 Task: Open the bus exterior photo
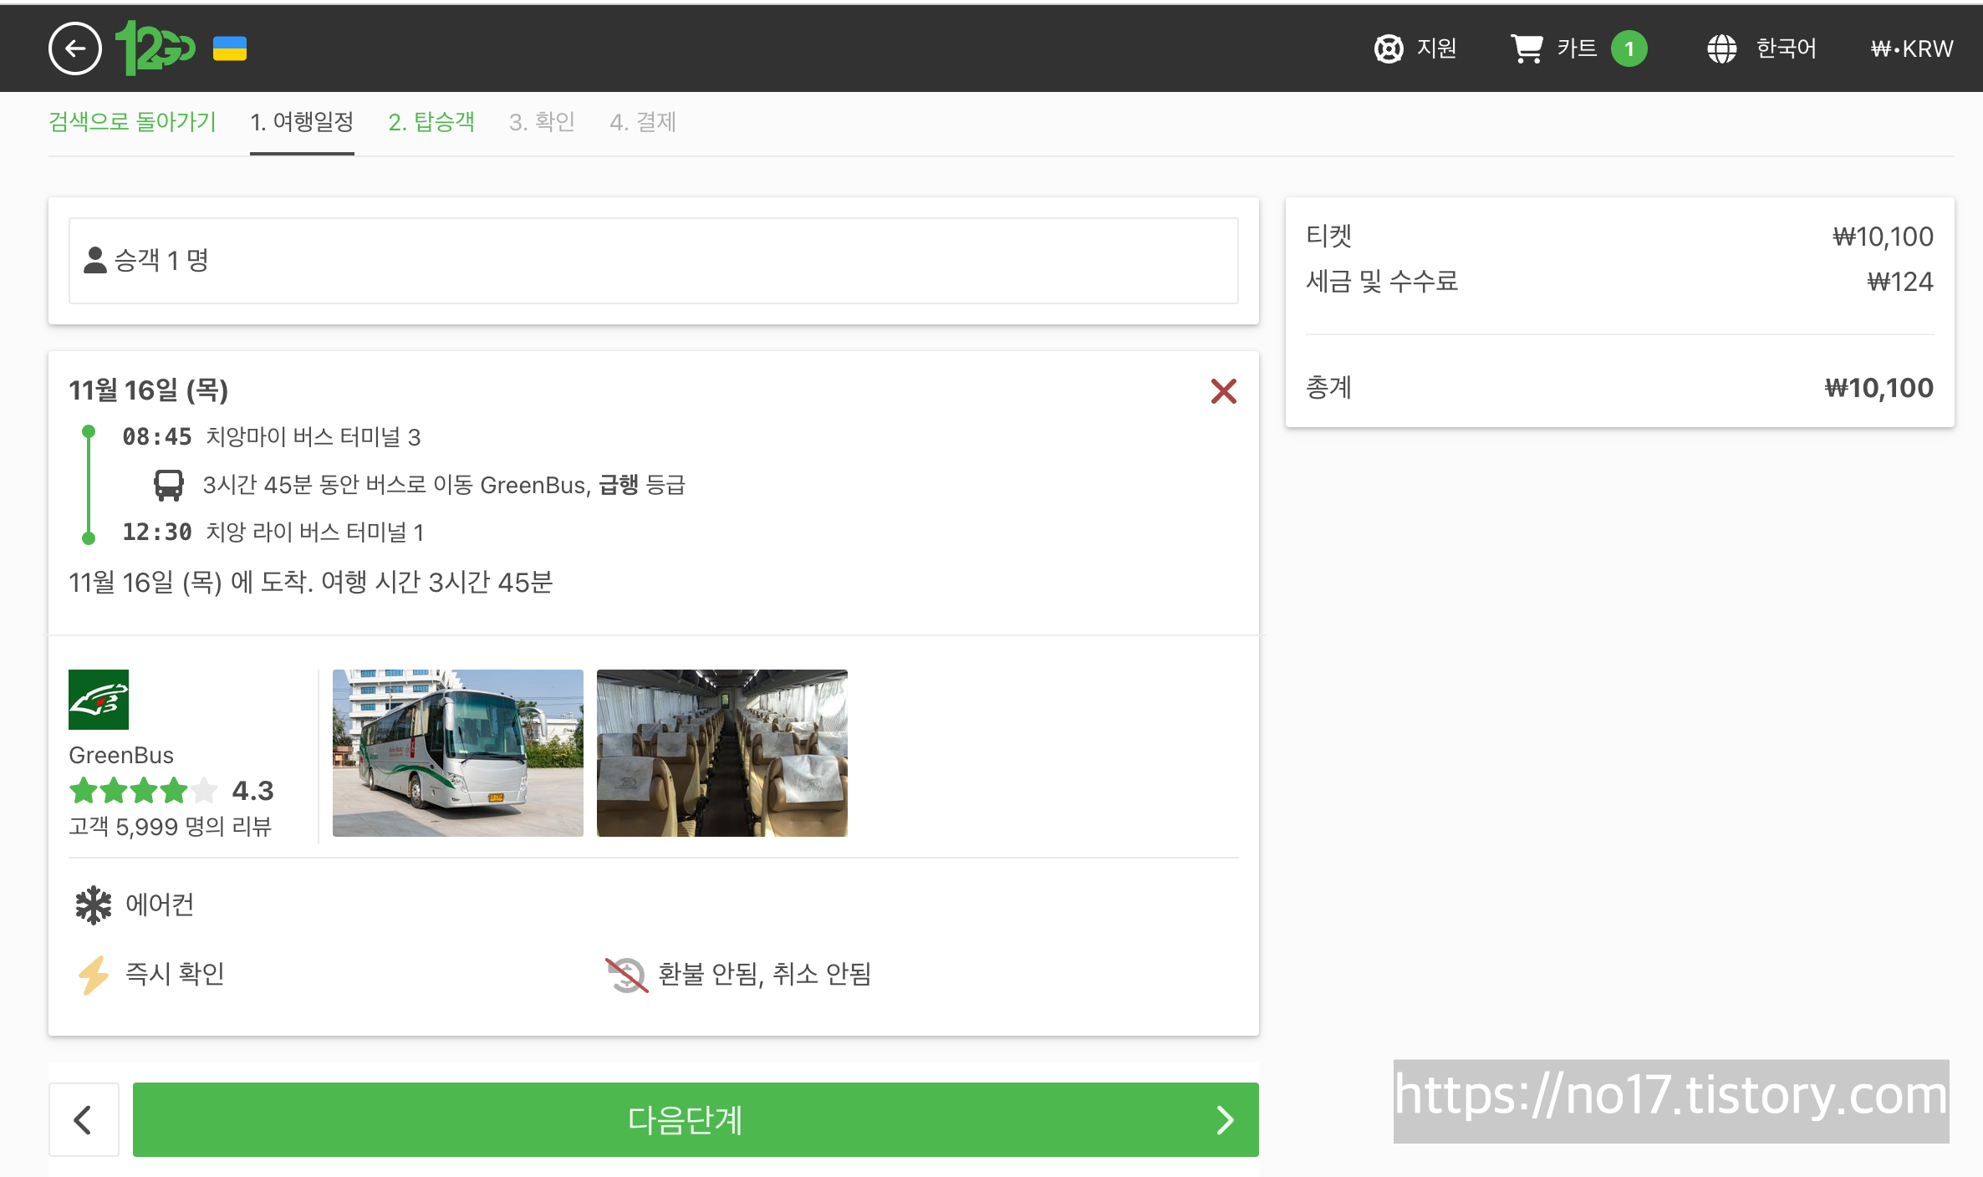tap(458, 753)
